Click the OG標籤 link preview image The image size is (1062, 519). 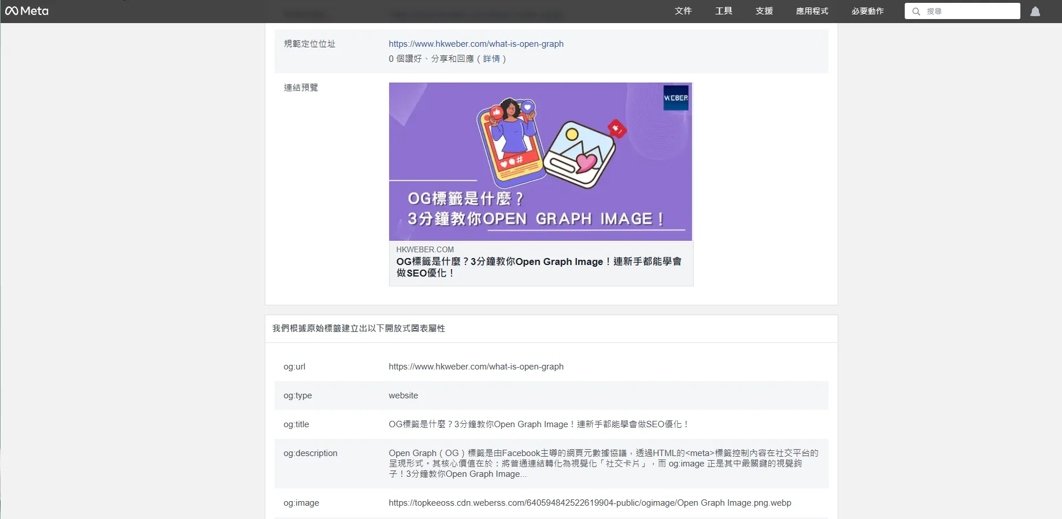pyautogui.click(x=541, y=162)
